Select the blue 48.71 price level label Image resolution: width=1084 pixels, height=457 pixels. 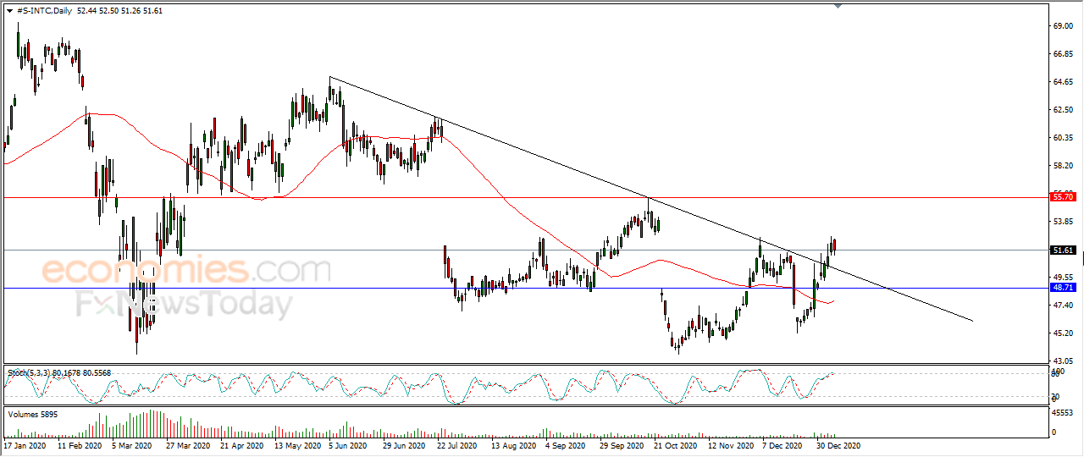[x=1062, y=288]
